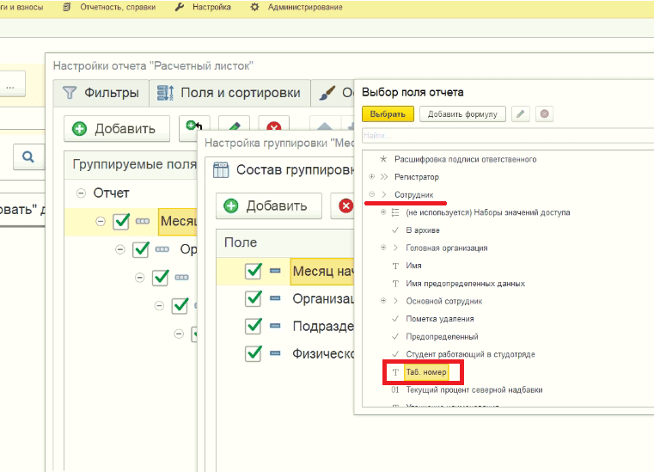
Task: Select Имя предопределенных данных field
Action: coord(466,284)
